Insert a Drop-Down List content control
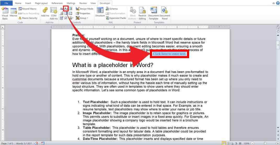Screen dimensions: 280x145 coord(71,13)
